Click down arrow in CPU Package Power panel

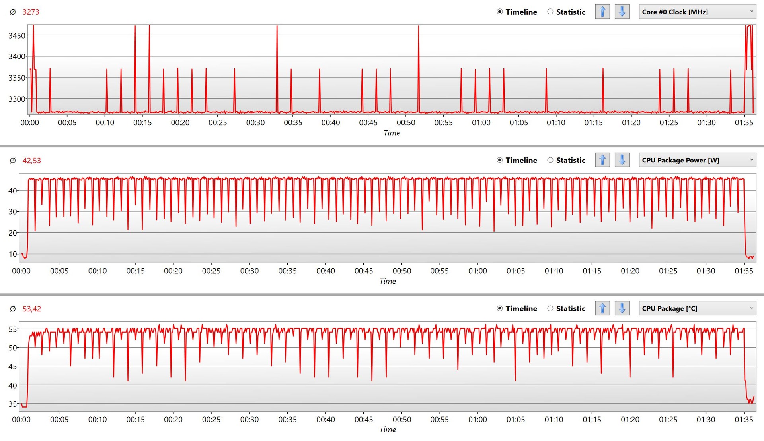622,160
